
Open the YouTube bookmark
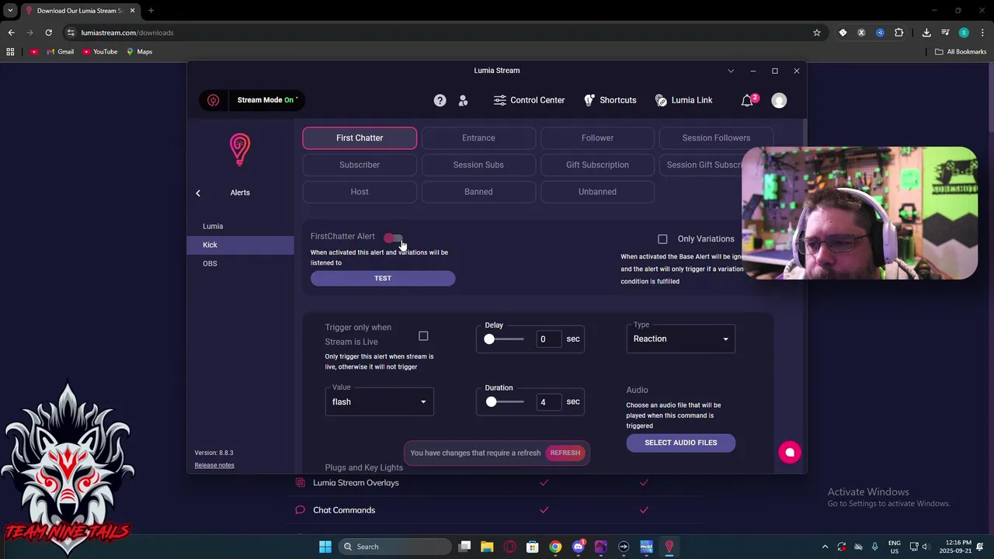coord(99,52)
